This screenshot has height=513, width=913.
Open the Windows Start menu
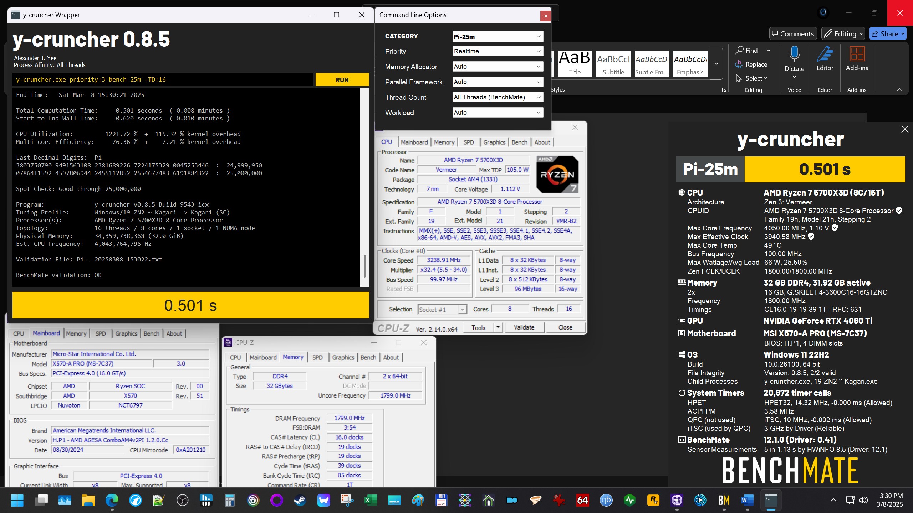17,501
